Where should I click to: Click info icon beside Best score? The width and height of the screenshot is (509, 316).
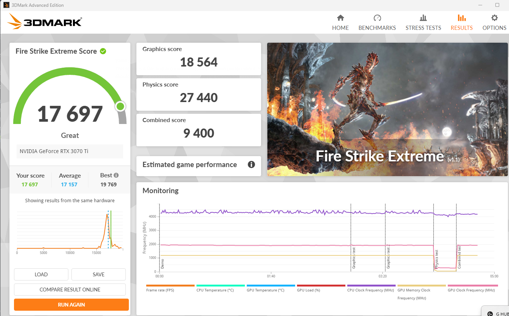pyautogui.click(x=116, y=175)
